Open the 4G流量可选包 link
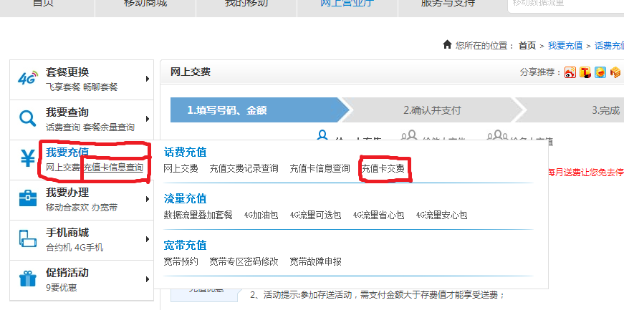Screen dimensions: 624x310 tap(315, 215)
